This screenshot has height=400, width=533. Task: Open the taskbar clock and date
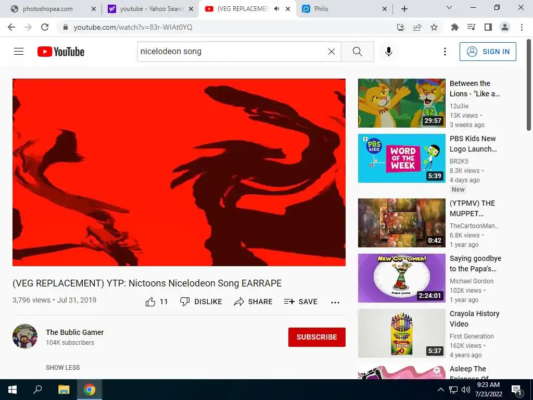point(488,390)
